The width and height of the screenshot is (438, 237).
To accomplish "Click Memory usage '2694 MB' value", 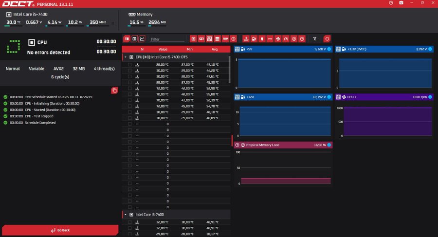I will pos(157,22).
